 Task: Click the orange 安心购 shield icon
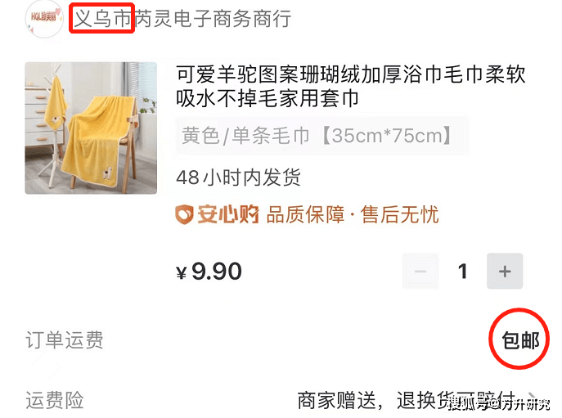point(184,214)
